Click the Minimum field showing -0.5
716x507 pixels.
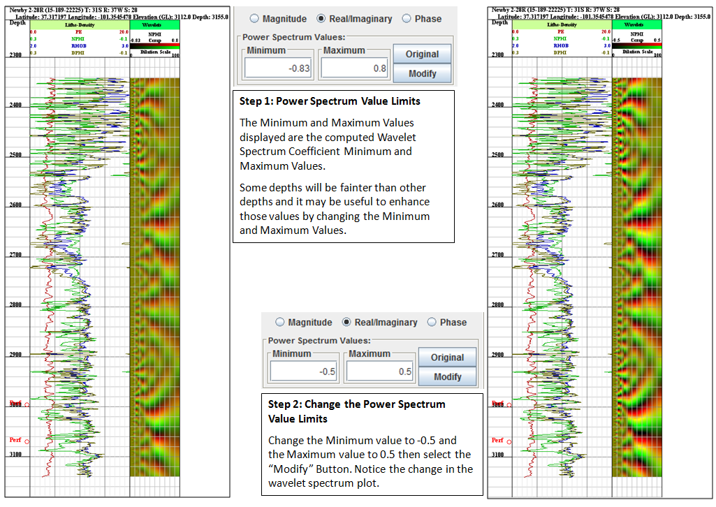(x=304, y=372)
